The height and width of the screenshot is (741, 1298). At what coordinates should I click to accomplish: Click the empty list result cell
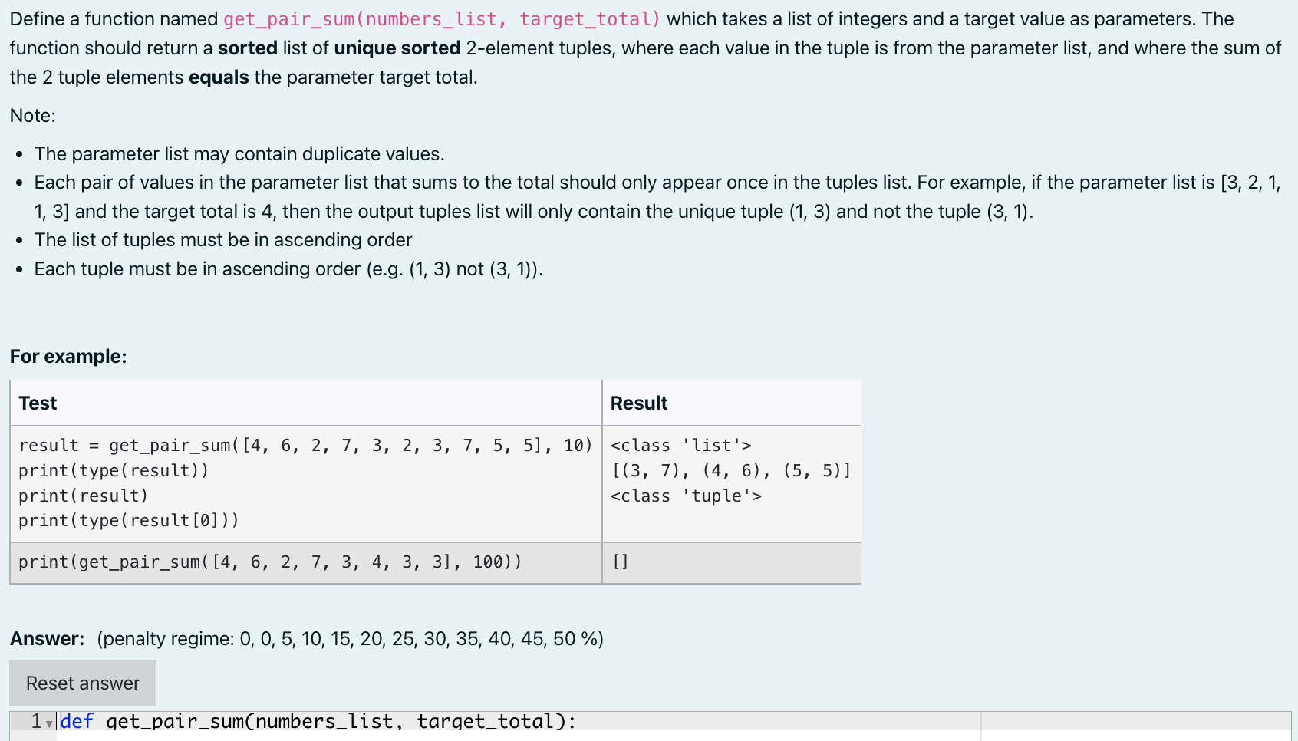[x=621, y=562]
